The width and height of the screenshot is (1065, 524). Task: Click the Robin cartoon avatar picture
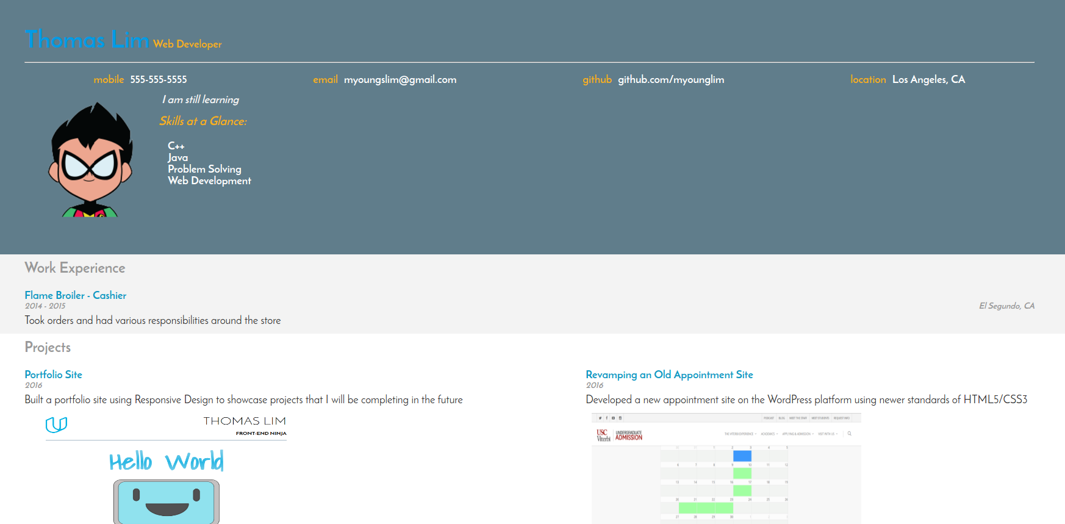pyautogui.click(x=90, y=160)
